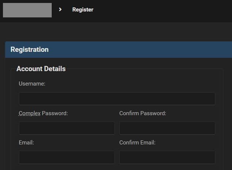
Task: Click the dotted-underlined word Complex
Action: 30,113
